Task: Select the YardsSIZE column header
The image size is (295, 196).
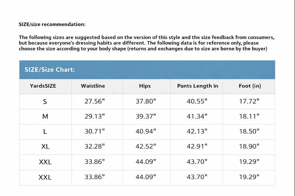Action: 43,86
